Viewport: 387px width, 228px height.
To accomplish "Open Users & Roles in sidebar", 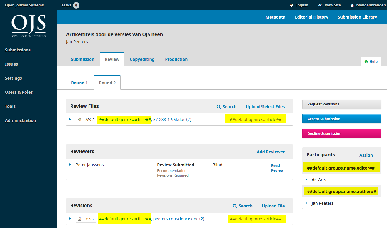I will (19, 92).
